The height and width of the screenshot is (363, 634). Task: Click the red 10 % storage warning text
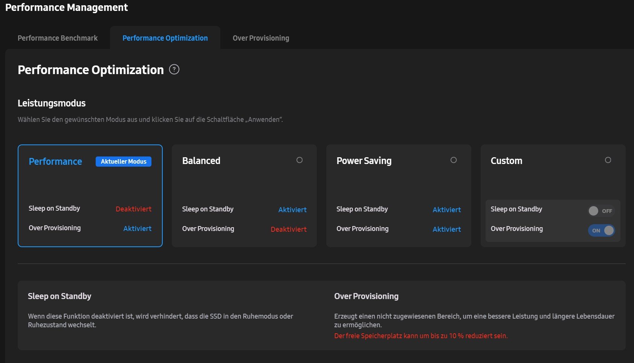(421, 336)
